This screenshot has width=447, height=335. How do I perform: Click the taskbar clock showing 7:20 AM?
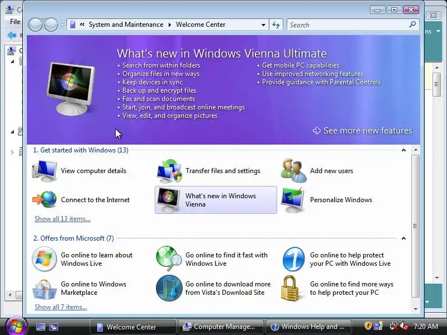[x=426, y=327]
